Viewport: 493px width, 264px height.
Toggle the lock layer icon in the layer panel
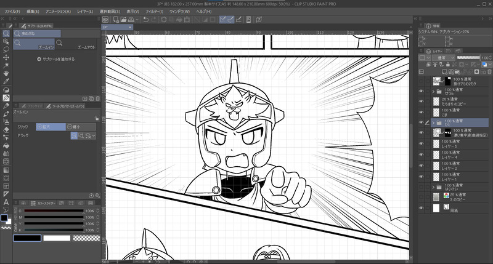[448, 65]
